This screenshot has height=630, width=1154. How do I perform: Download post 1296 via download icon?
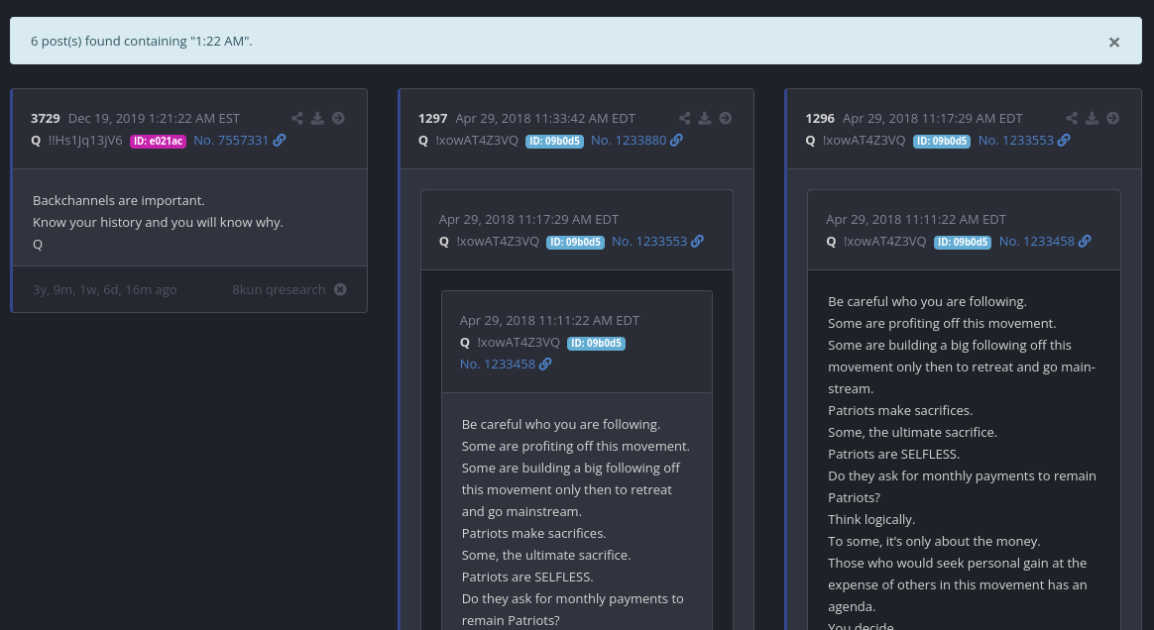[x=1093, y=118]
